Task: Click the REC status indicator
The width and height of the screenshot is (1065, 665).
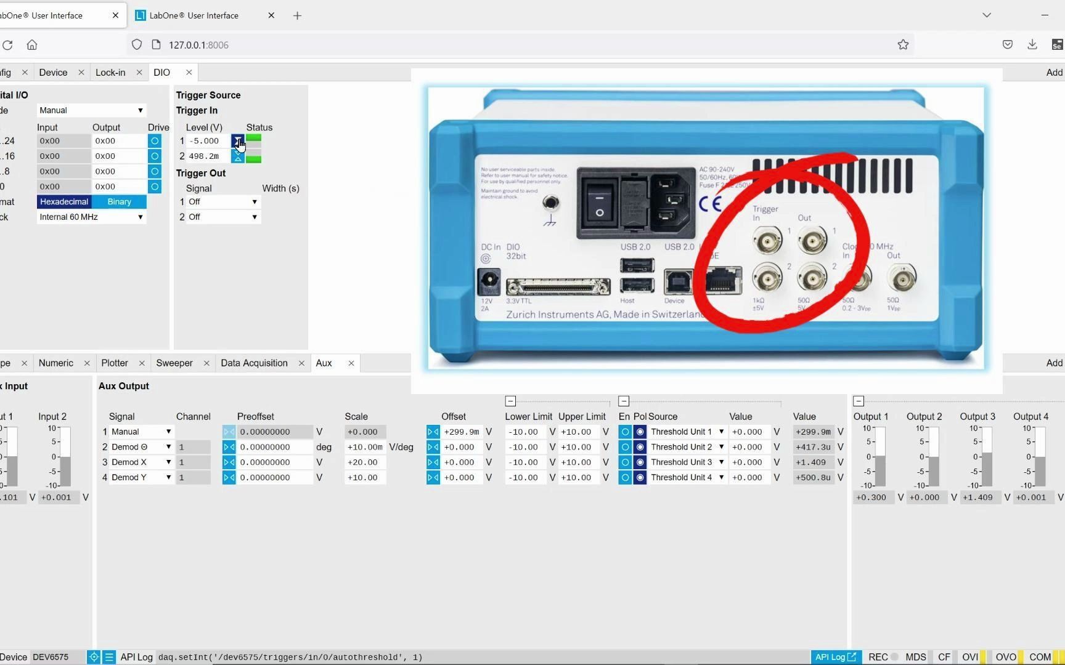Action: 883,657
